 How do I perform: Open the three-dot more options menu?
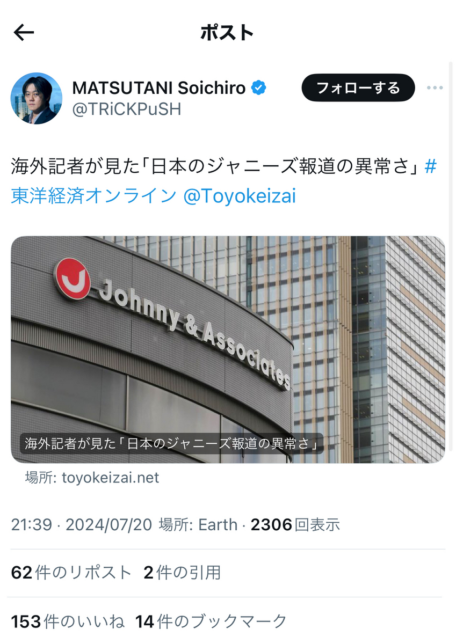click(x=435, y=88)
